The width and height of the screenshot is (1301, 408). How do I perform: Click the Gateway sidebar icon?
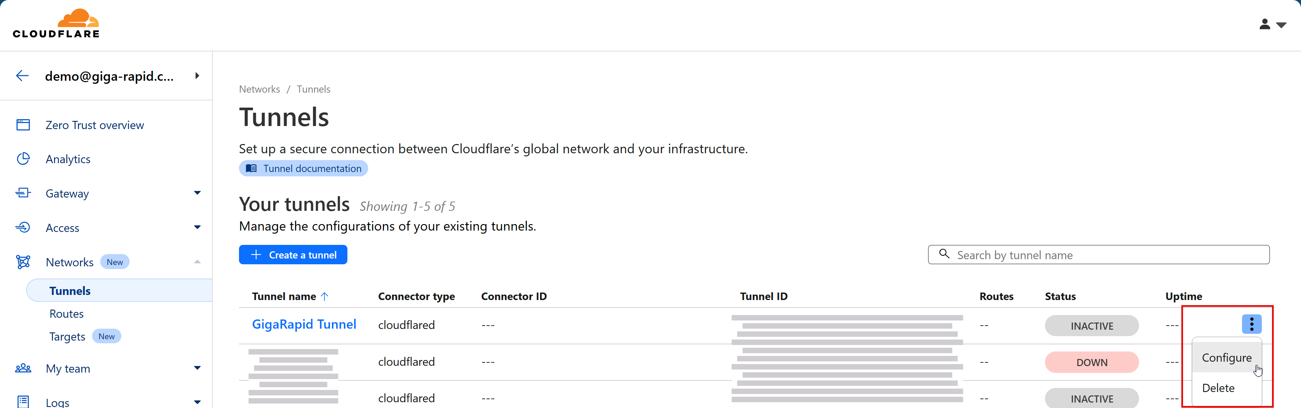pyautogui.click(x=23, y=193)
